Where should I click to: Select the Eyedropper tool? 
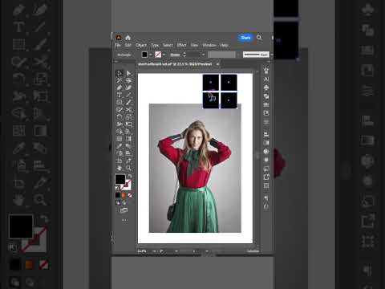pos(120,146)
